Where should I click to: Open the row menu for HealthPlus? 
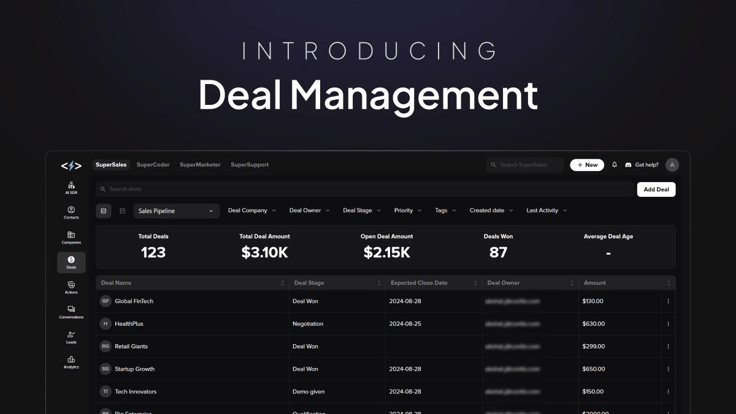(x=668, y=323)
